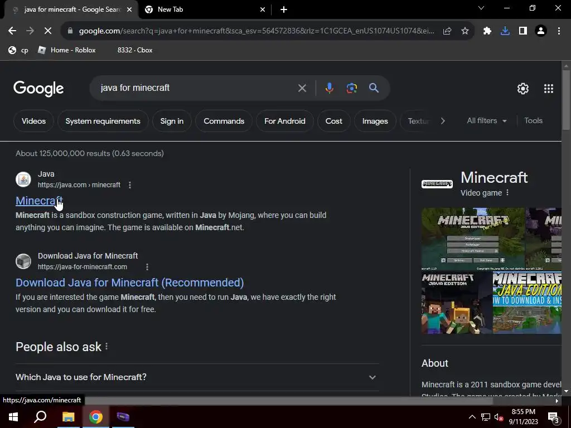Select the Cost filter chip
The height and width of the screenshot is (428, 571).
coord(333,121)
